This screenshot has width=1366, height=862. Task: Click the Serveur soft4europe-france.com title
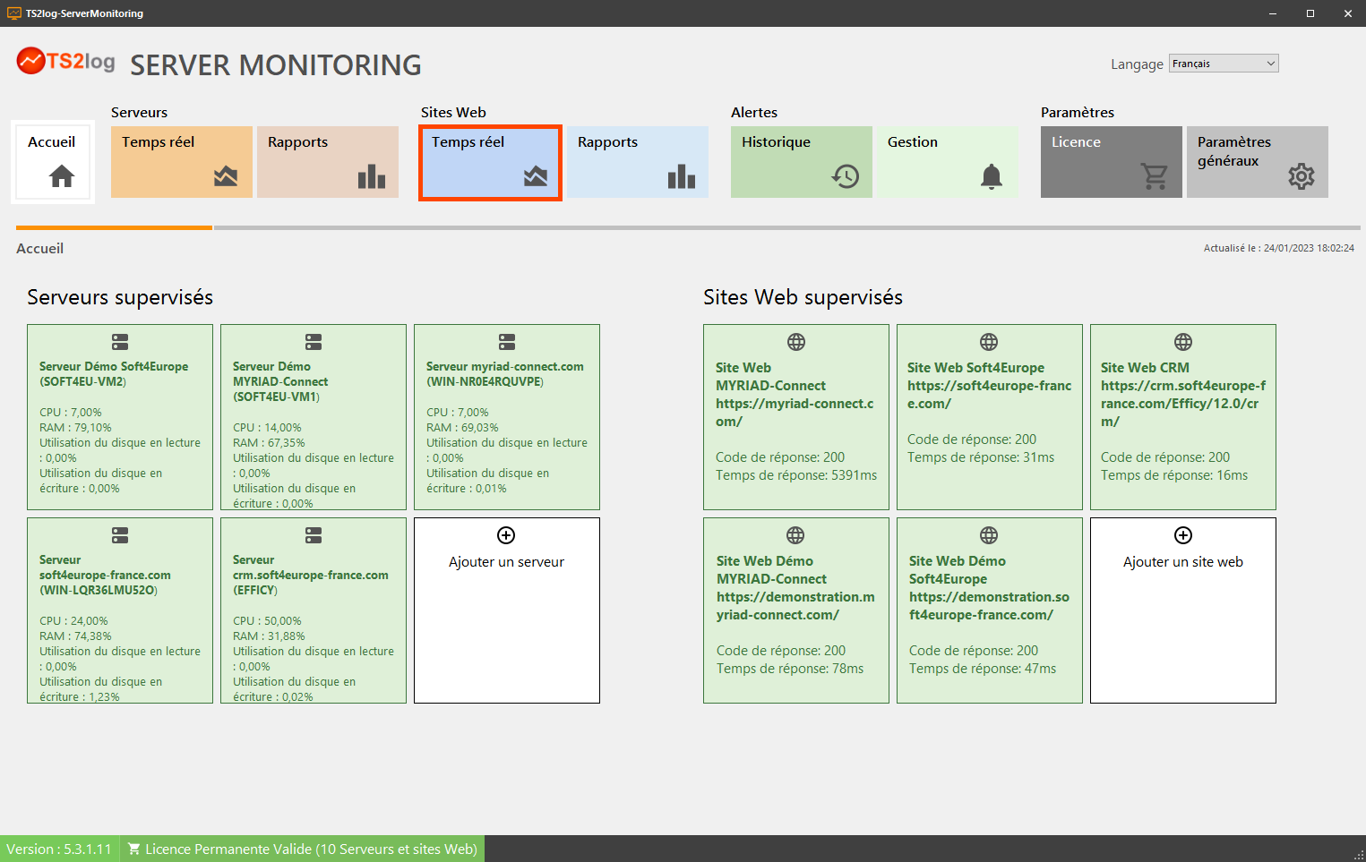pos(105,575)
